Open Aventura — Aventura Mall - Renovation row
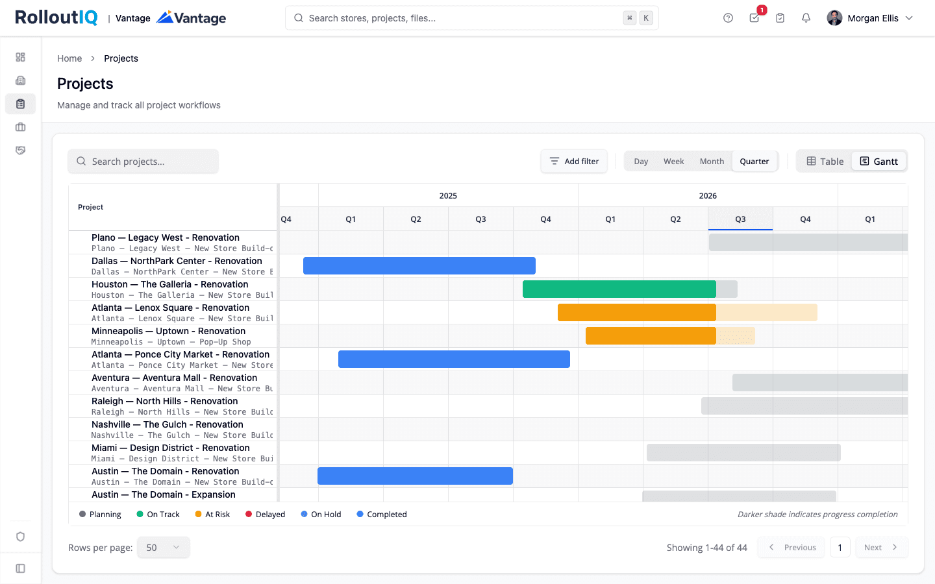 [173, 383]
